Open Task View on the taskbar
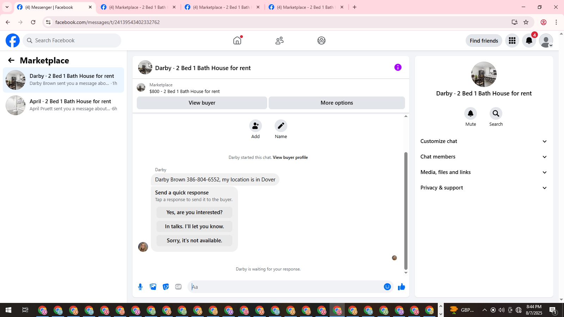Viewport: 564px width, 317px height. coord(25,310)
